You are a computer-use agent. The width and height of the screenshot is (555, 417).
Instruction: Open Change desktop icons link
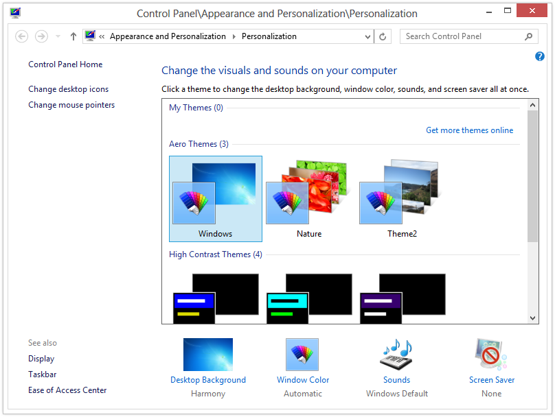click(68, 89)
